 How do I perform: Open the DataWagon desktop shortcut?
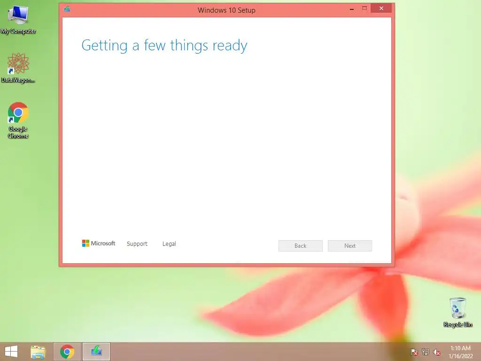click(18, 68)
